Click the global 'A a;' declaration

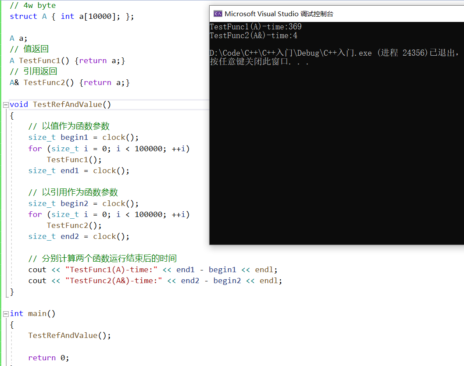click(x=18, y=39)
